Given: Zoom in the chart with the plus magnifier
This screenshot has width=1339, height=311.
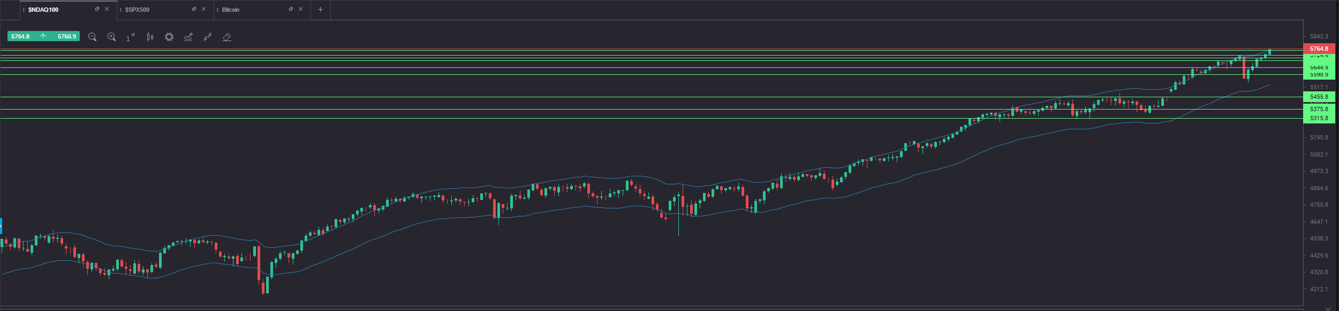Looking at the screenshot, I should (111, 37).
